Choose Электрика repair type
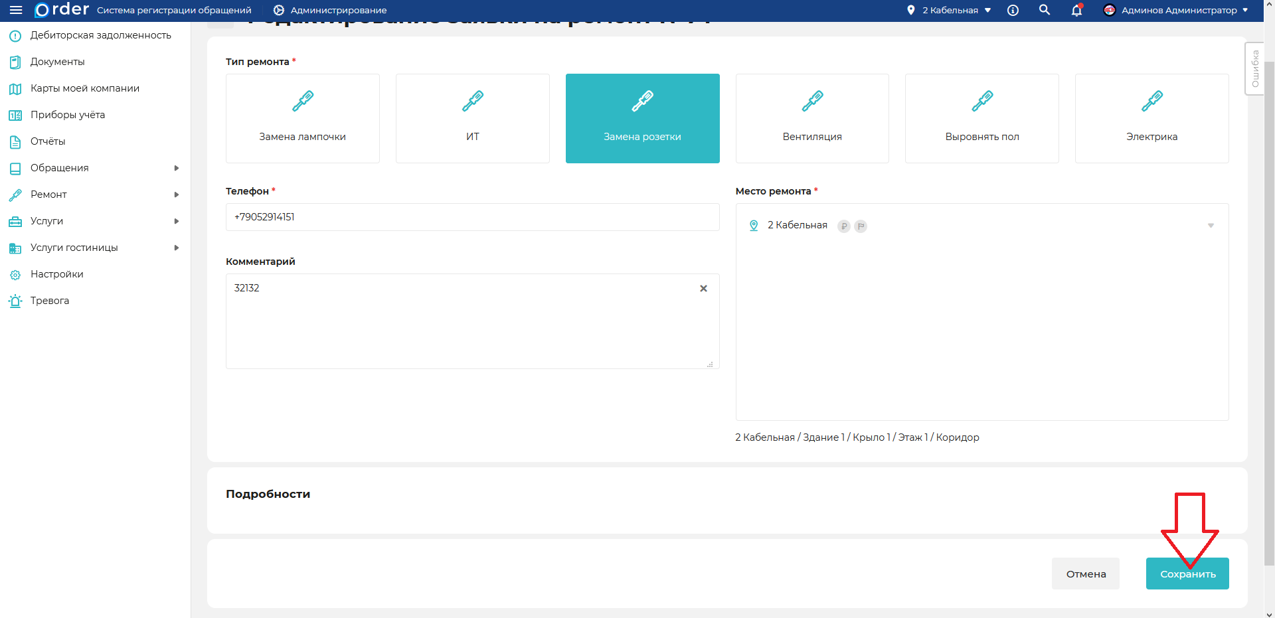The height and width of the screenshot is (618, 1275). 1151,118
